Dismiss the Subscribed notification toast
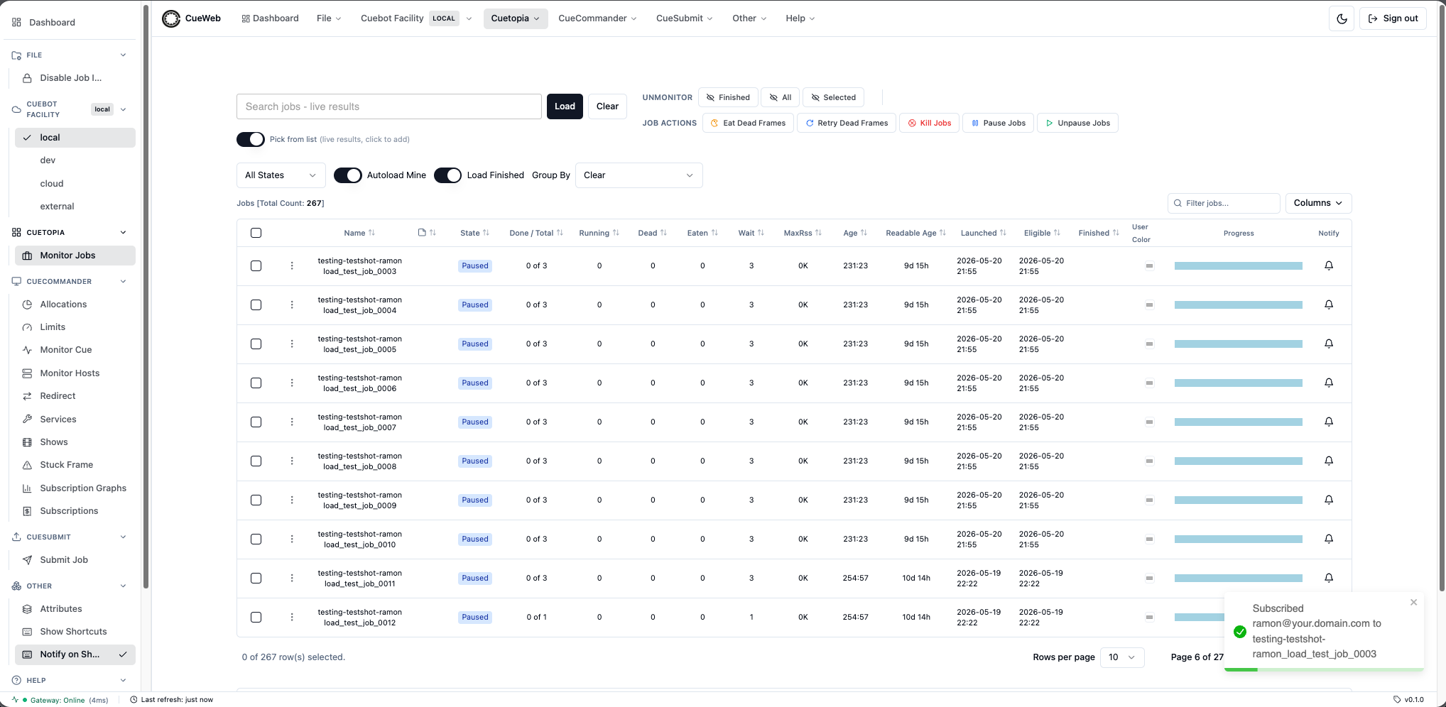Viewport: 1446px width, 707px height. (1413, 602)
